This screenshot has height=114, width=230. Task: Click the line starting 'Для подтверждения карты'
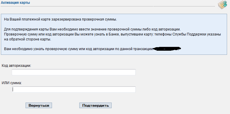click(92, 29)
